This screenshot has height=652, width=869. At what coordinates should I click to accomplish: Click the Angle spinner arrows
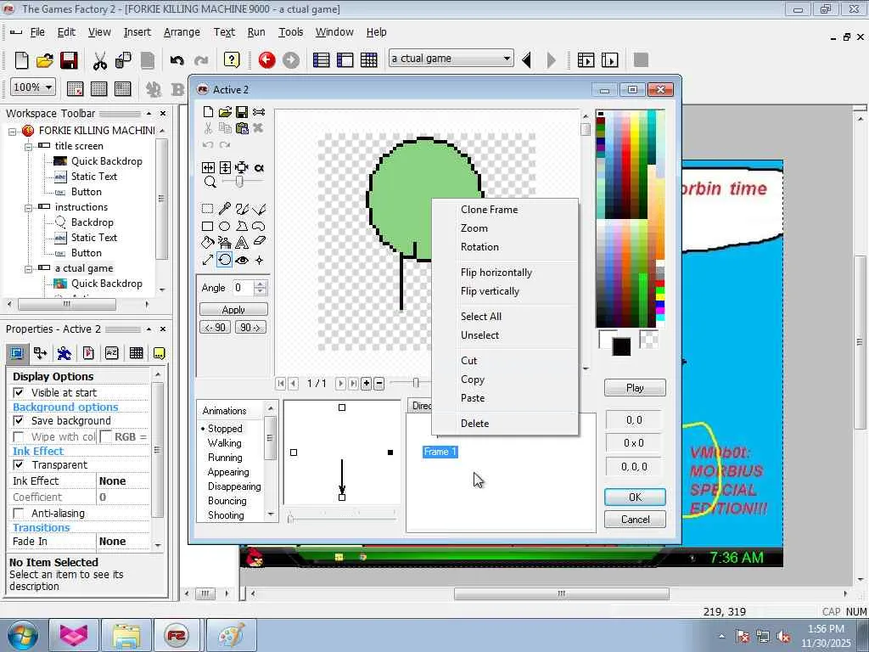[x=260, y=288]
